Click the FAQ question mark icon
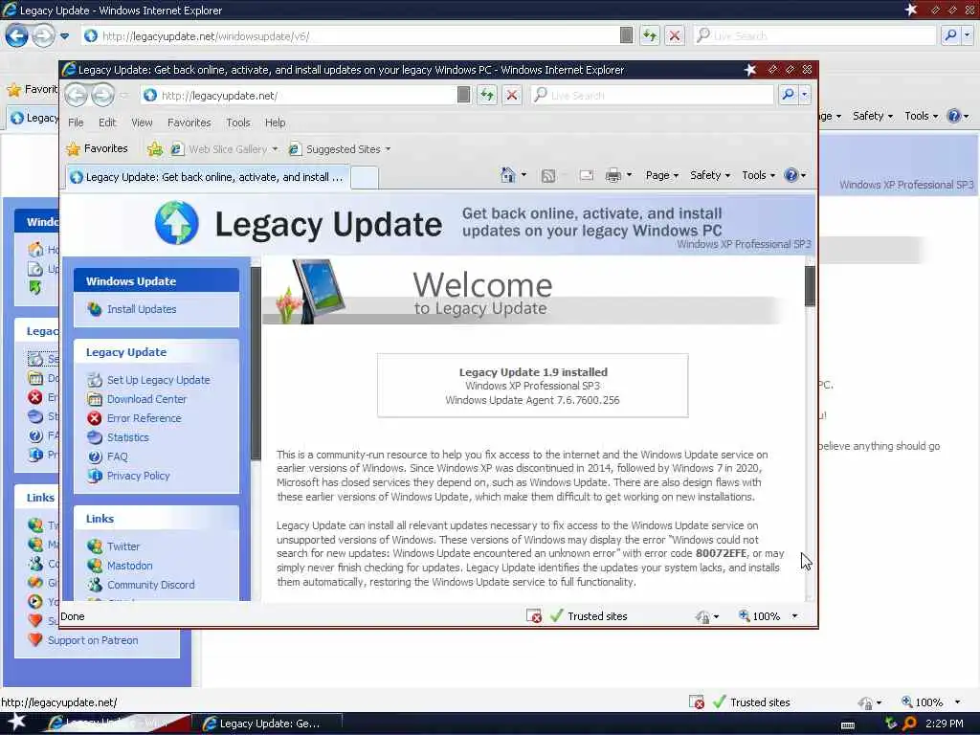Image resolution: width=980 pixels, height=735 pixels. [x=95, y=457]
